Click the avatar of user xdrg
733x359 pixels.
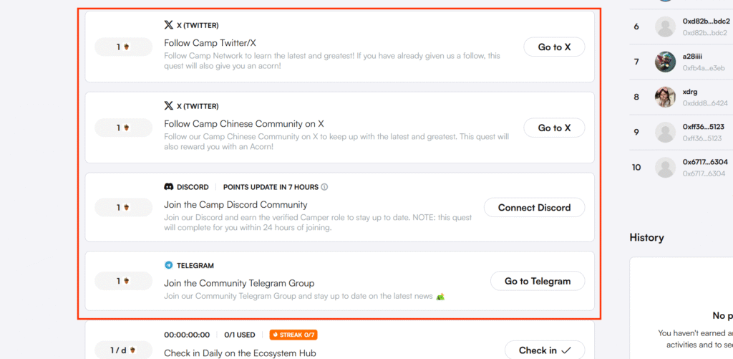click(x=665, y=97)
